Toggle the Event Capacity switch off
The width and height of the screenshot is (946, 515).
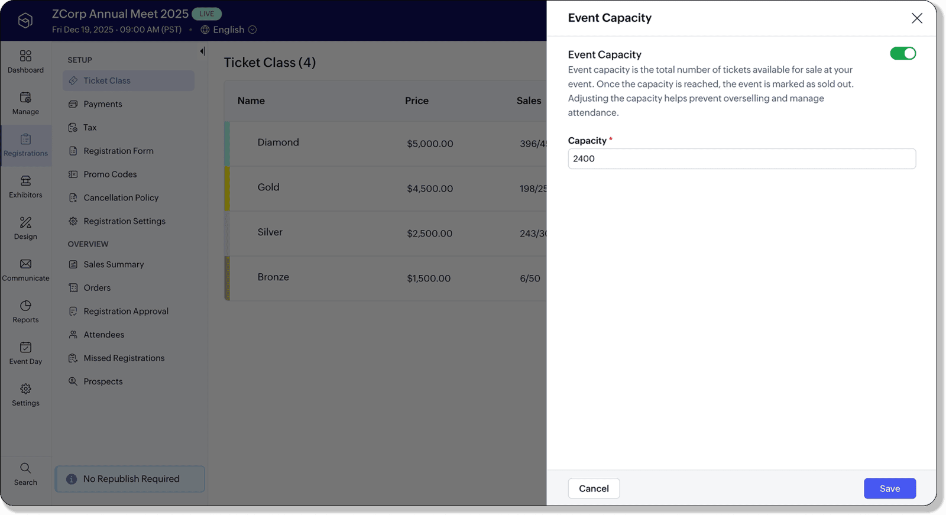pos(903,54)
